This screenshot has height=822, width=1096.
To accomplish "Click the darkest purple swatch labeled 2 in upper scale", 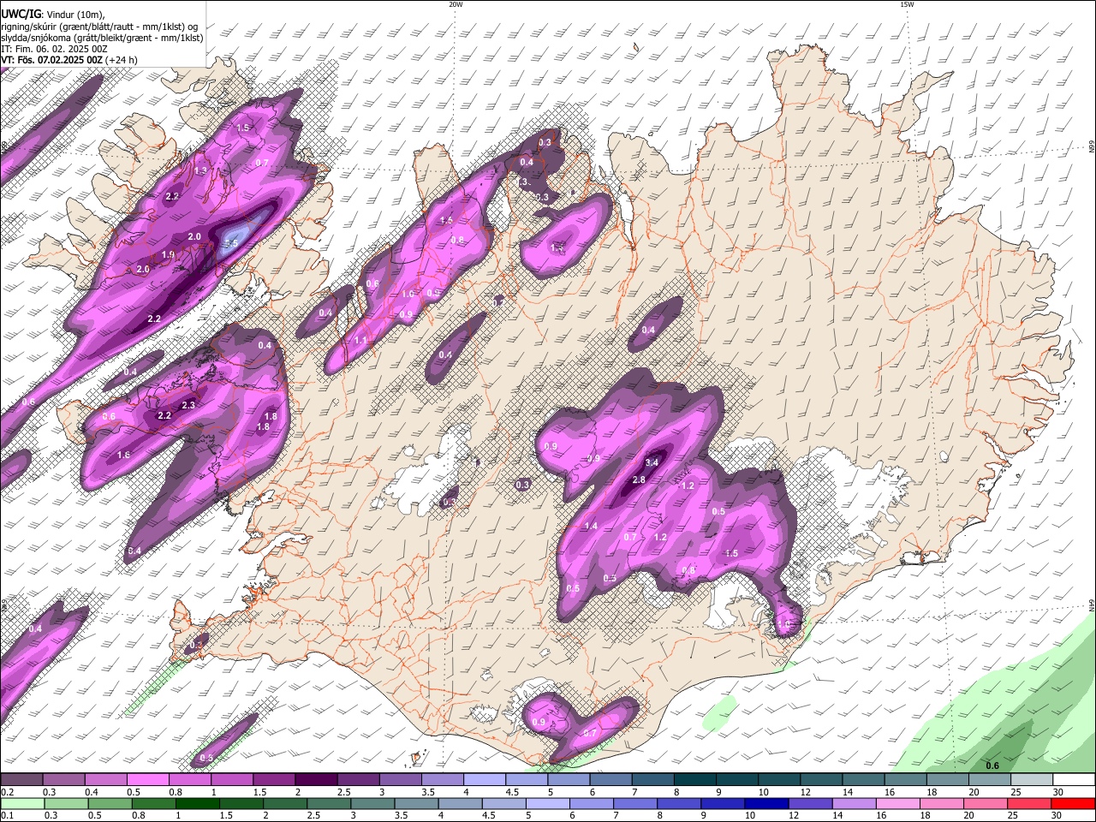I will pos(315,780).
